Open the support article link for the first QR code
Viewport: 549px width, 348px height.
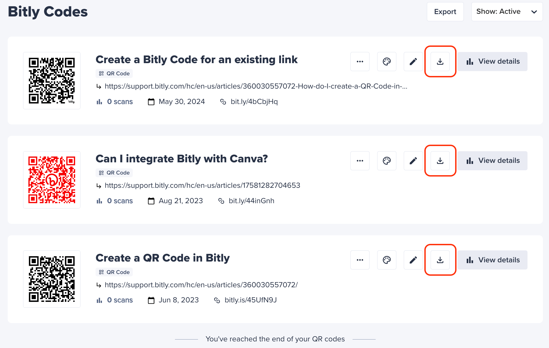256,86
